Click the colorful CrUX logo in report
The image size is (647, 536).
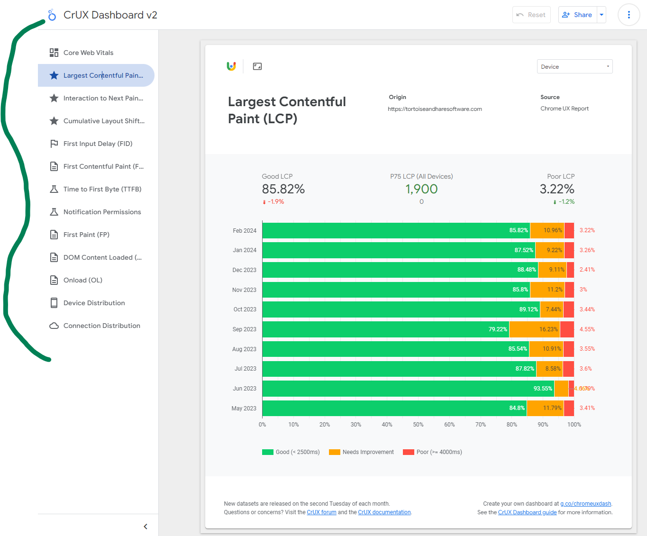tap(231, 66)
